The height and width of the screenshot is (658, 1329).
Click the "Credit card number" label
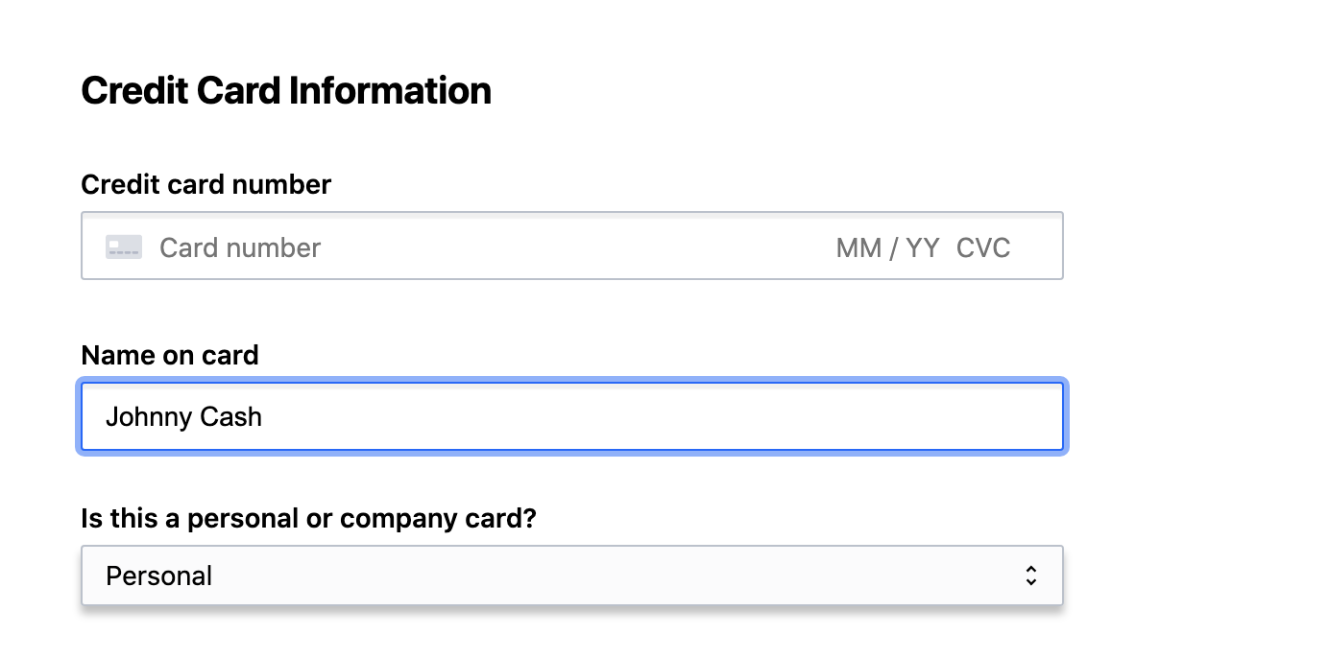pos(205,184)
